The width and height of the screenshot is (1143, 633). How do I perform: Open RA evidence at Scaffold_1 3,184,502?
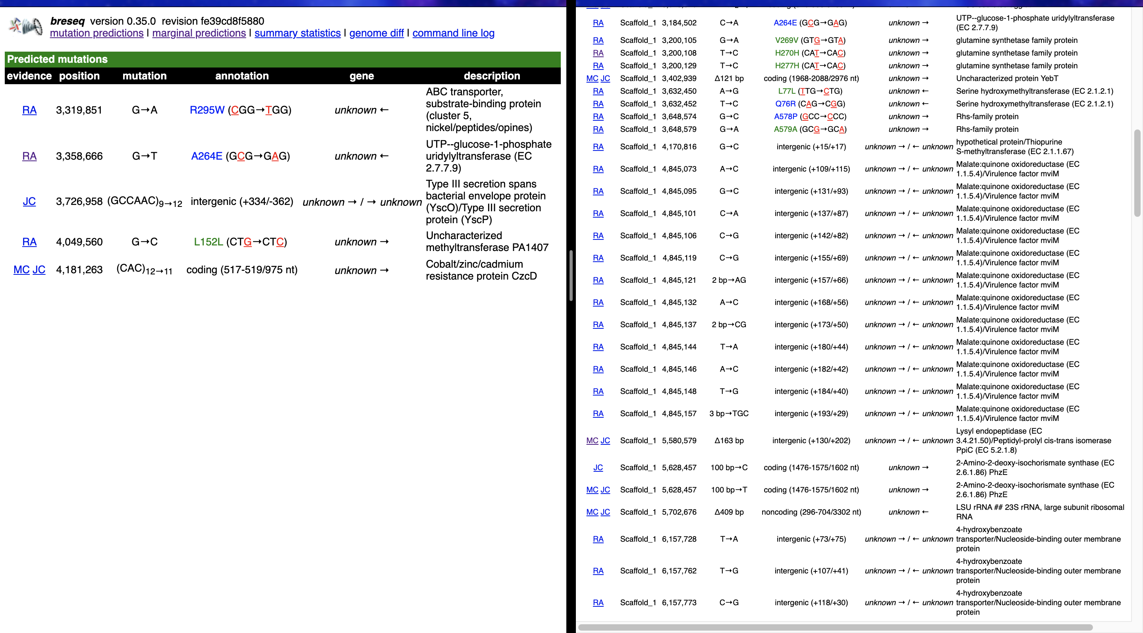coord(598,23)
